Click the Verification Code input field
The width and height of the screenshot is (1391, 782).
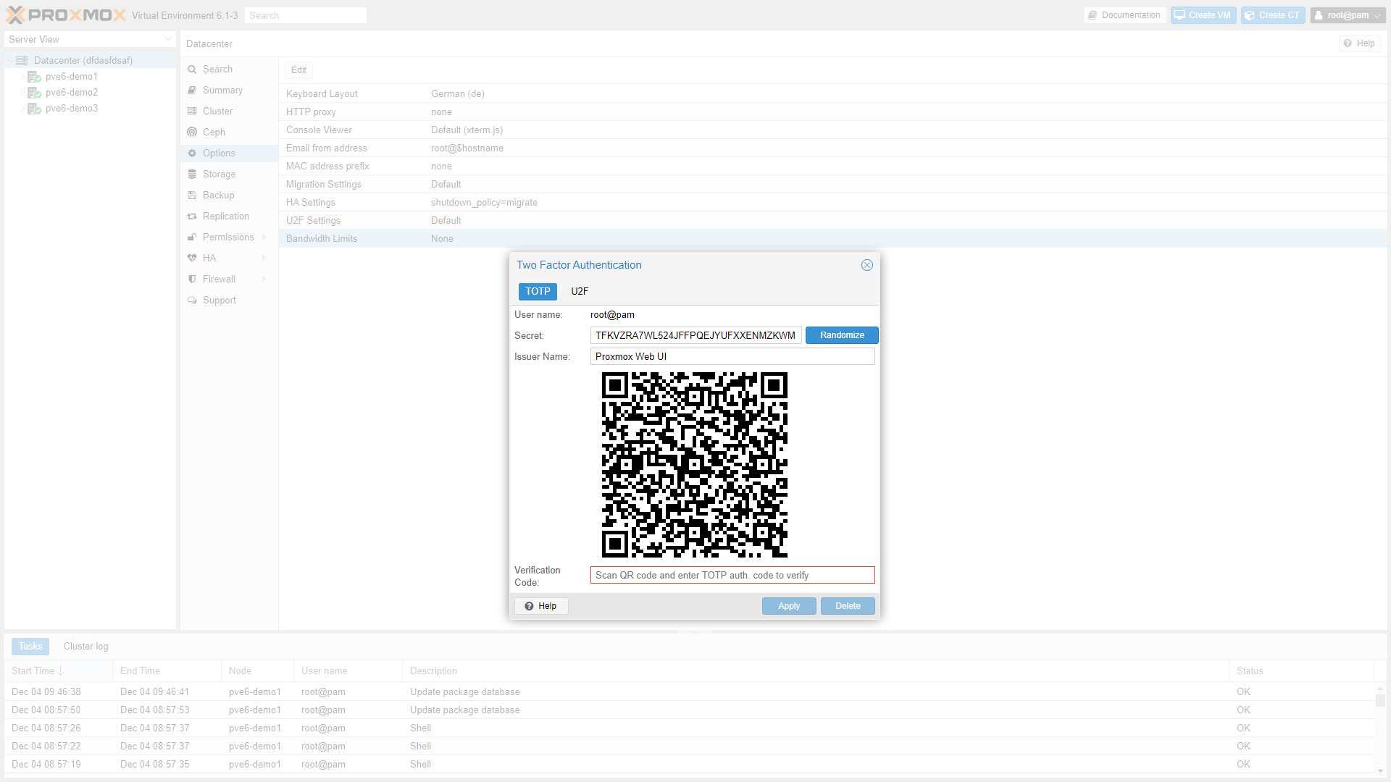[x=732, y=576]
